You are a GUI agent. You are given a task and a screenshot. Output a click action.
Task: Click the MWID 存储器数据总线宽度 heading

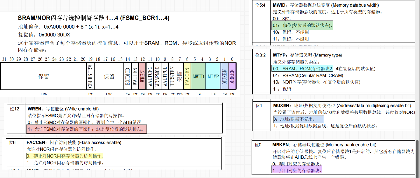pos(325,5)
